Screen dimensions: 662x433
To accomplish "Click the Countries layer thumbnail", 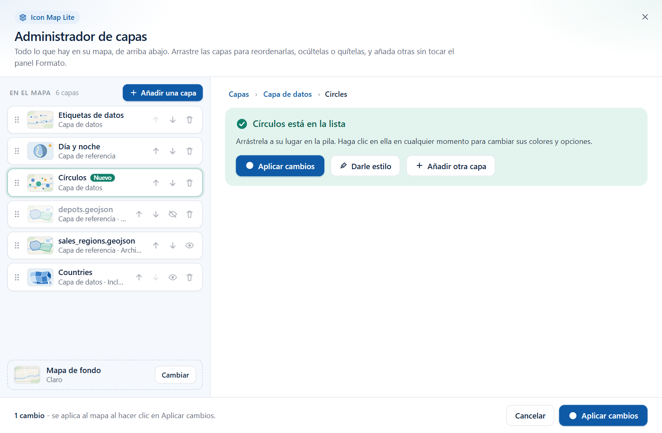I will tap(40, 278).
